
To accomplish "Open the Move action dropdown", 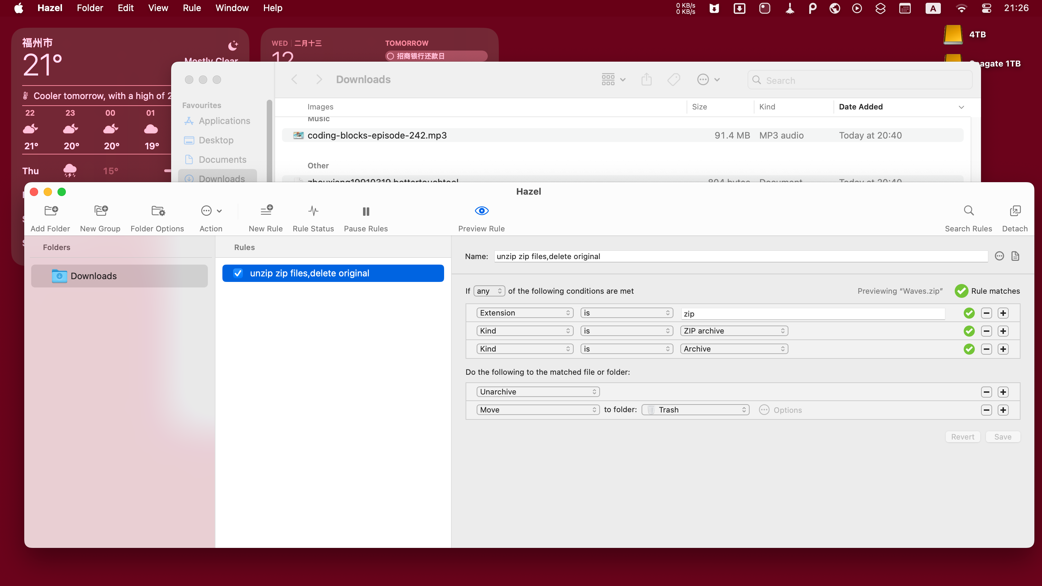I will (x=538, y=410).
